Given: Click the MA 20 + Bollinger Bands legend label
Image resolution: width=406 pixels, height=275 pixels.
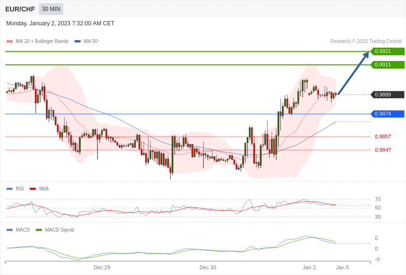Looking at the screenshot, I should [x=42, y=41].
